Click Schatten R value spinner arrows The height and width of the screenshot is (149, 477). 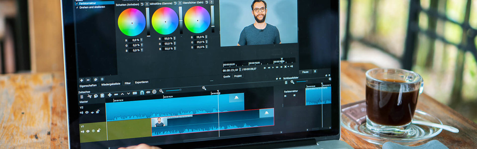click(x=141, y=40)
